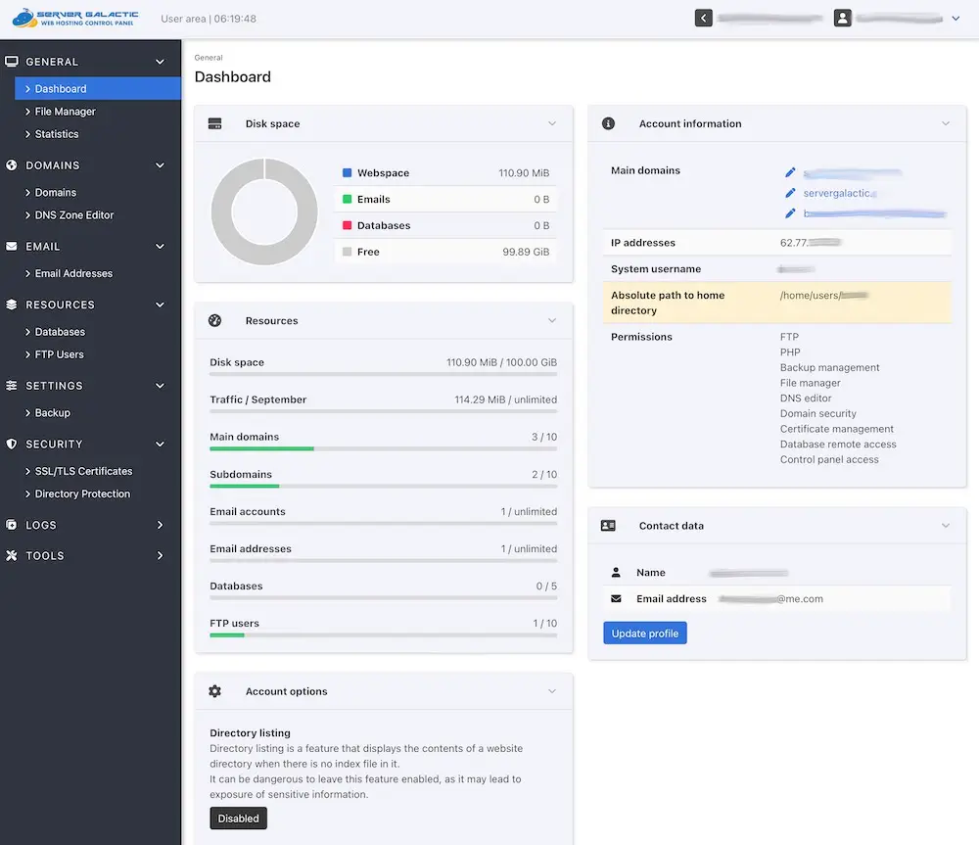Click the back arrow icon in header
This screenshot has height=845, width=979.
click(x=703, y=18)
